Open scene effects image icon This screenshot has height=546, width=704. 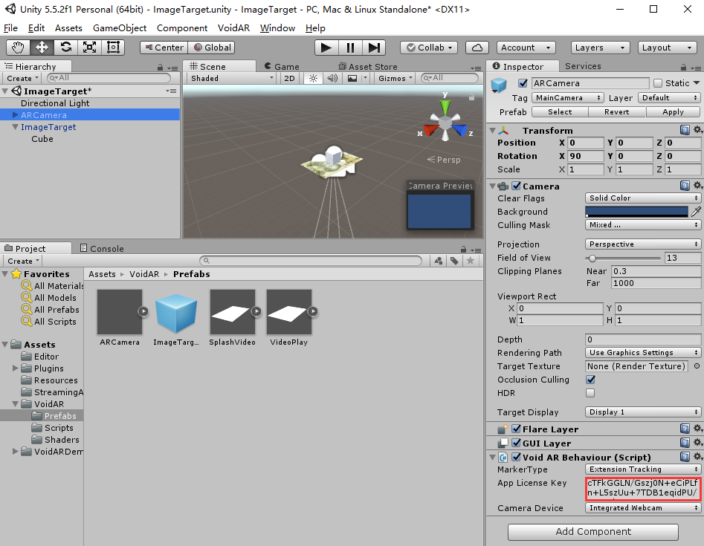point(352,78)
